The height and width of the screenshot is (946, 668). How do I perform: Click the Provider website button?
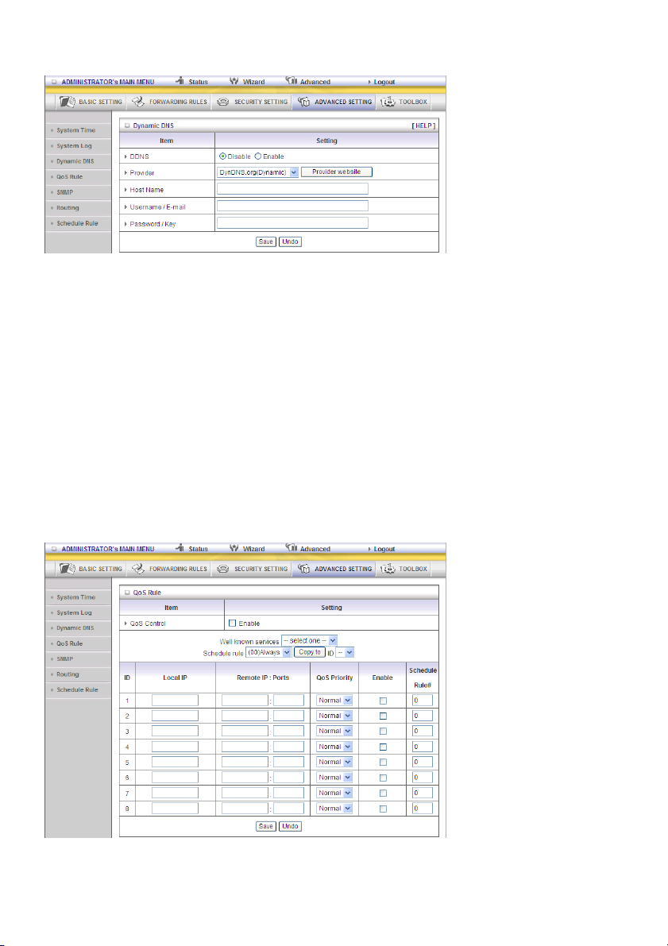click(x=337, y=172)
